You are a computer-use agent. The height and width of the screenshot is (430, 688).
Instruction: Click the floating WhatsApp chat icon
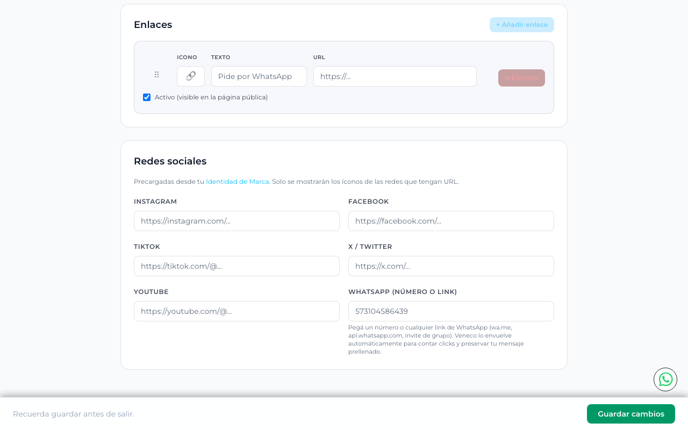665,379
